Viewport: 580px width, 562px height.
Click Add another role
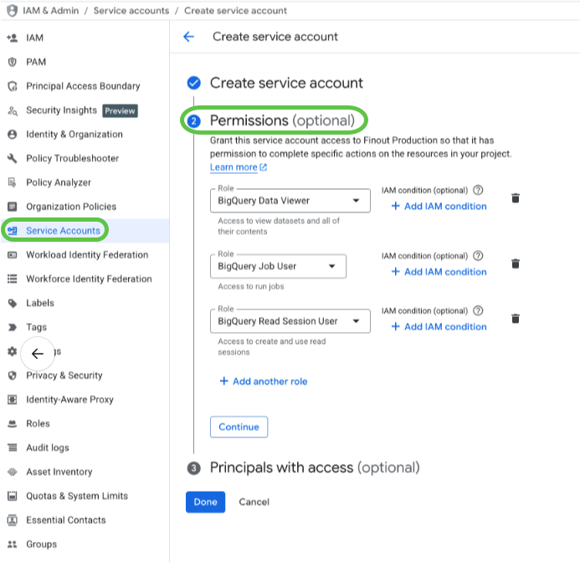[263, 381]
